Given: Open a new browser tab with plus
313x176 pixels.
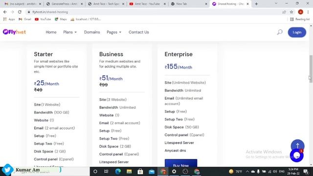Looking at the screenshot, I should point(256,4).
